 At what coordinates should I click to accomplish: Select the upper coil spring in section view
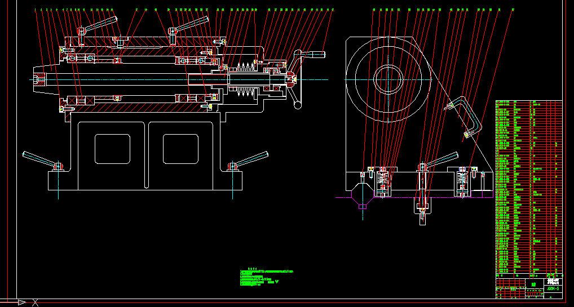245,66
